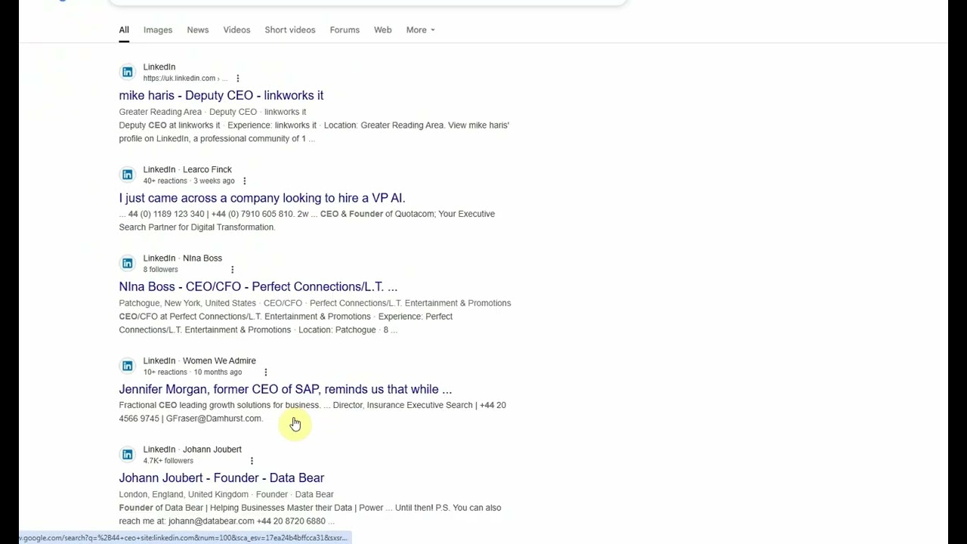
Task: Click 'Greater Reading Area · Deputy CEO' line
Action: click(x=212, y=112)
